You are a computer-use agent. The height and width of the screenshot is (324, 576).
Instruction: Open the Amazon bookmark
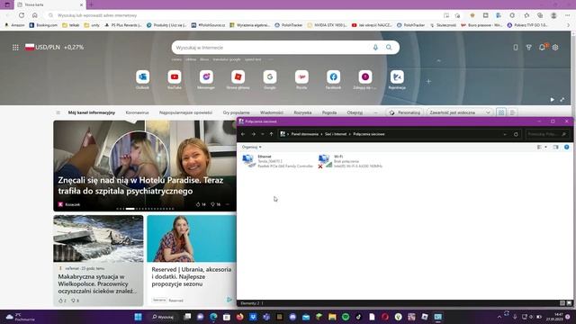pos(14,25)
